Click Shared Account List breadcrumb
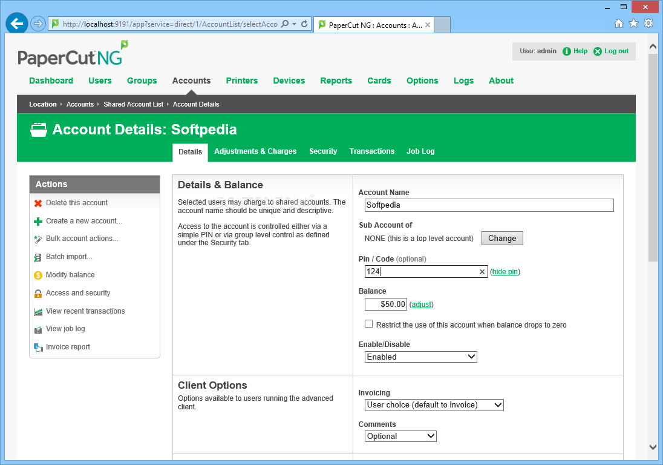Screen dimensions: 663x465 point(133,105)
